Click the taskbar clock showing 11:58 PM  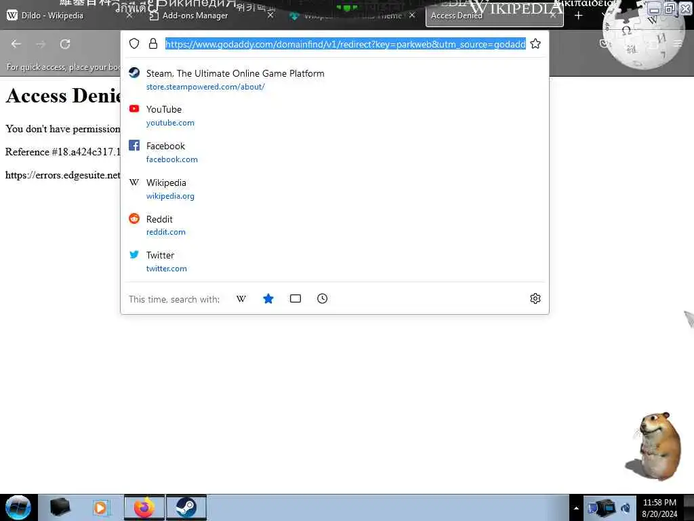pos(659,508)
